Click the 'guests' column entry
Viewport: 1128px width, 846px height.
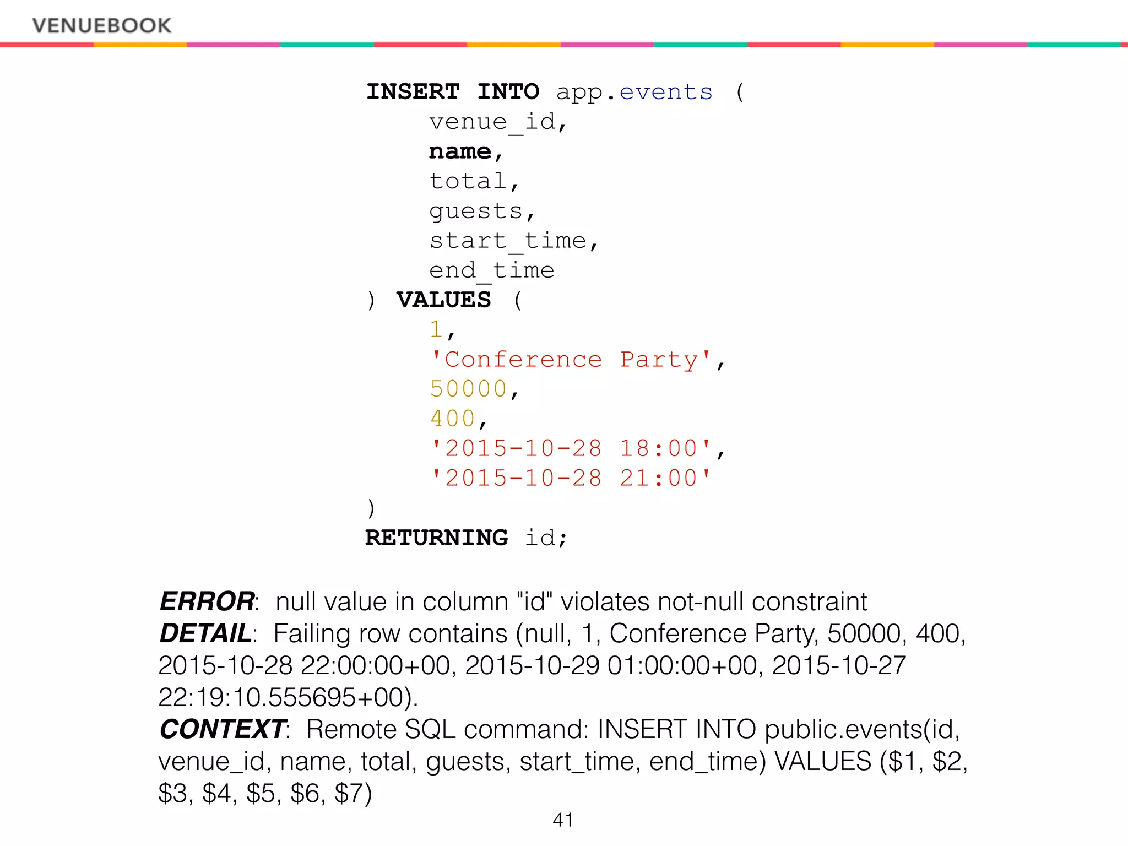(x=476, y=211)
